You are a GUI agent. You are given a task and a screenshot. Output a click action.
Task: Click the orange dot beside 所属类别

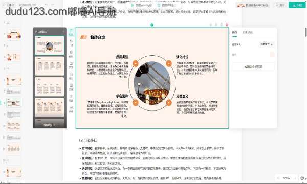pyautogui.click(x=136, y=63)
